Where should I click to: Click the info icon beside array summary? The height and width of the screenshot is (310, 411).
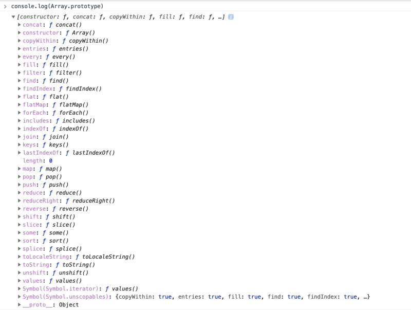(231, 16)
